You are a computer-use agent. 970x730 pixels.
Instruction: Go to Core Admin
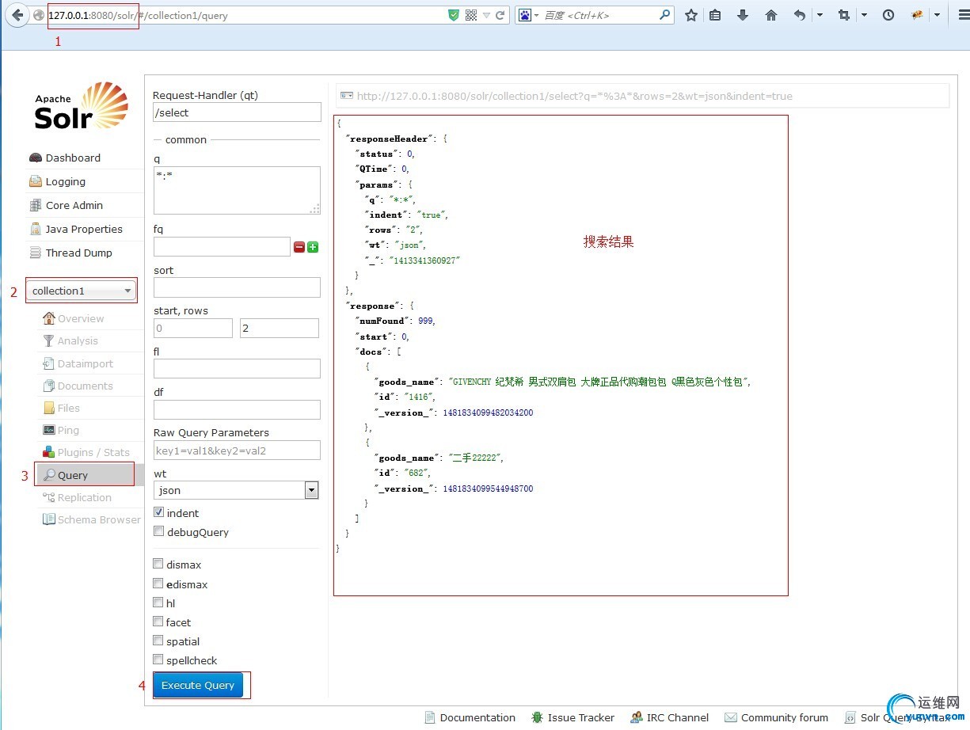click(74, 205)
